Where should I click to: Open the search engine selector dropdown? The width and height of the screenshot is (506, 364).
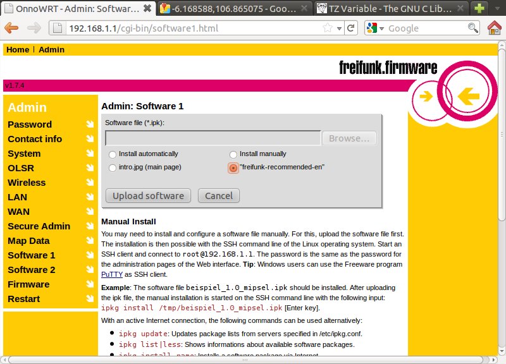[x=374, y=28]
